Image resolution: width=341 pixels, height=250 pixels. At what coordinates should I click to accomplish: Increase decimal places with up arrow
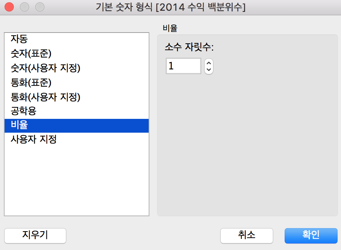pos(209,63)
